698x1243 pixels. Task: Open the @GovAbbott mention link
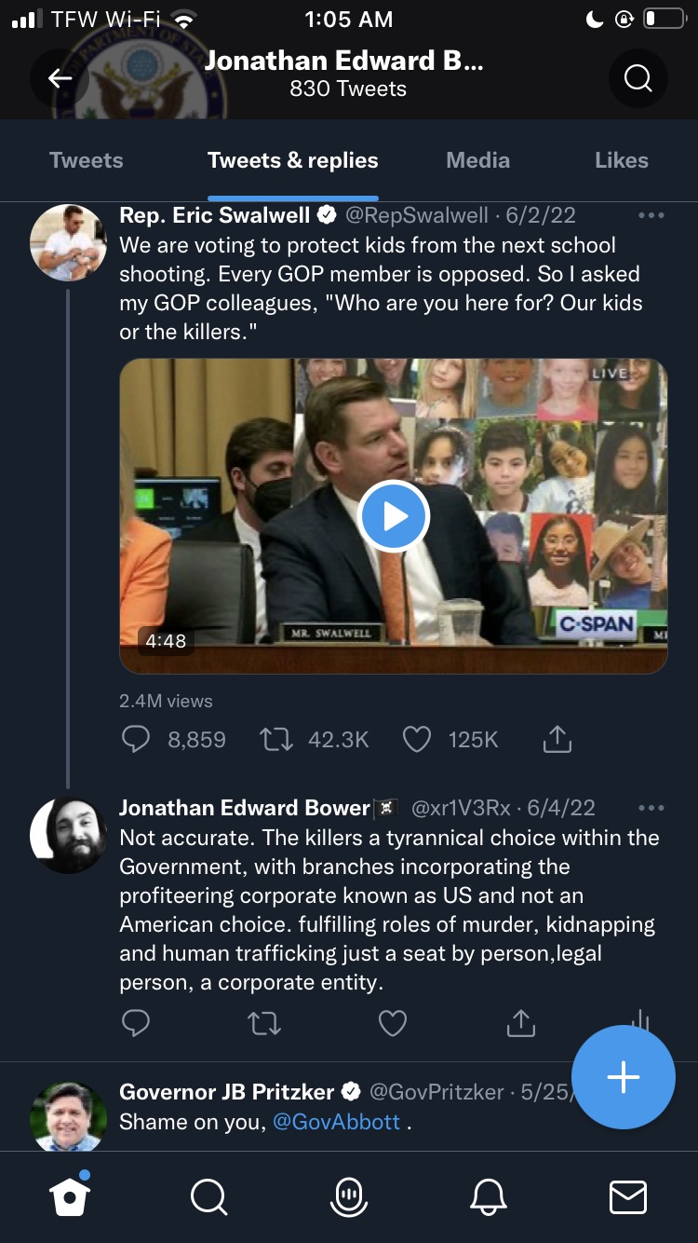[x=337, y=1122]
